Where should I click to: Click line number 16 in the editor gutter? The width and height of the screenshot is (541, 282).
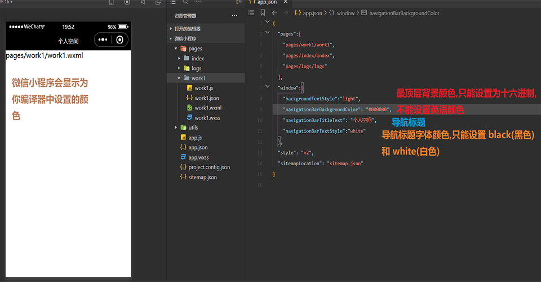(260, 185)
